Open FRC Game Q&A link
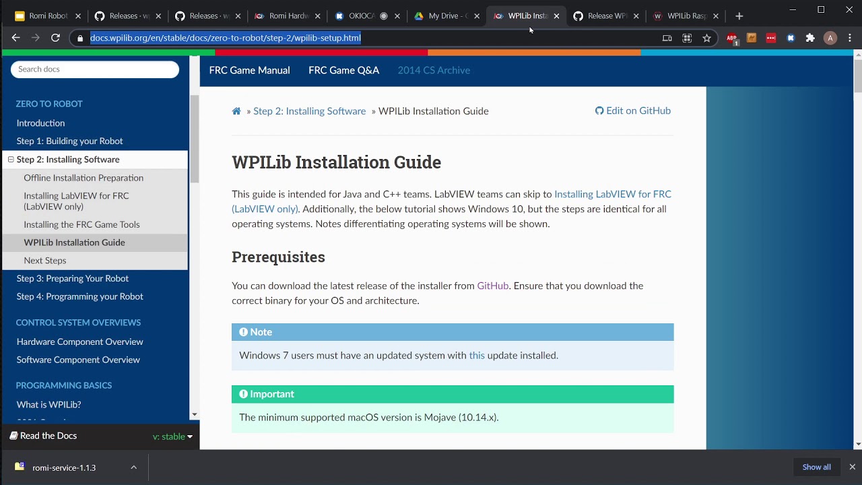 343,70
